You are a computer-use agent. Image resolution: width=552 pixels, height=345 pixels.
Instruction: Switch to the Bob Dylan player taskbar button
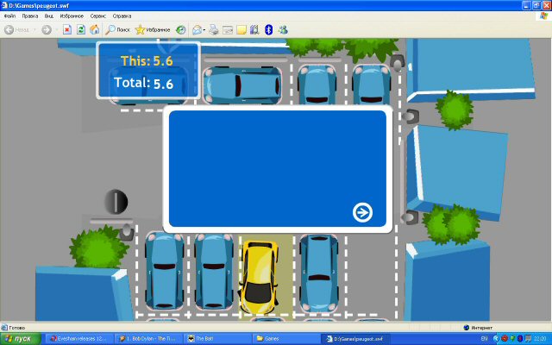point(149,339)
